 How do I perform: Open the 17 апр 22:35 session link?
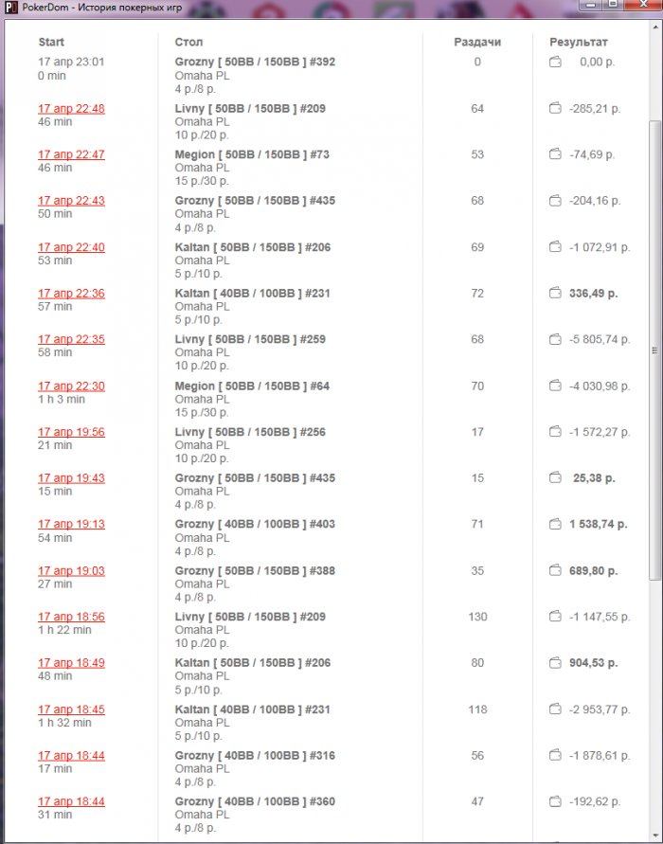[x=71, y=340]
